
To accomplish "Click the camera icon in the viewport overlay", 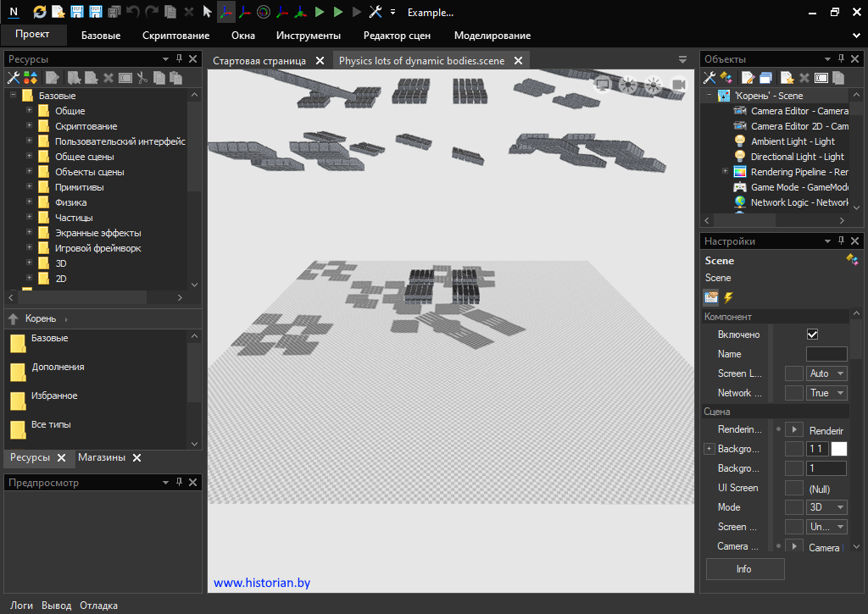I will point(678,83).
